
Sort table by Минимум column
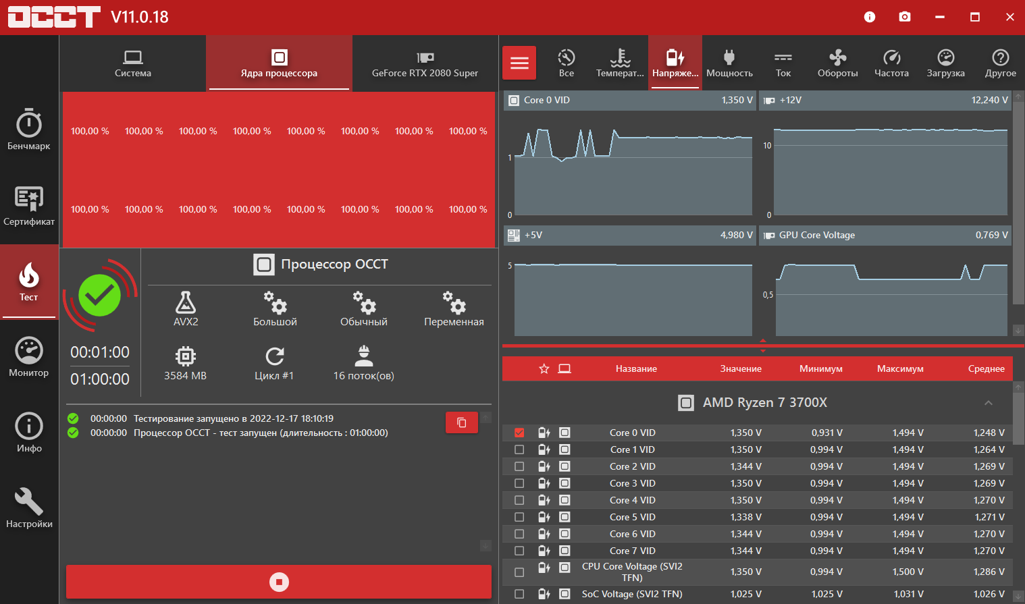tap(821, 368)
